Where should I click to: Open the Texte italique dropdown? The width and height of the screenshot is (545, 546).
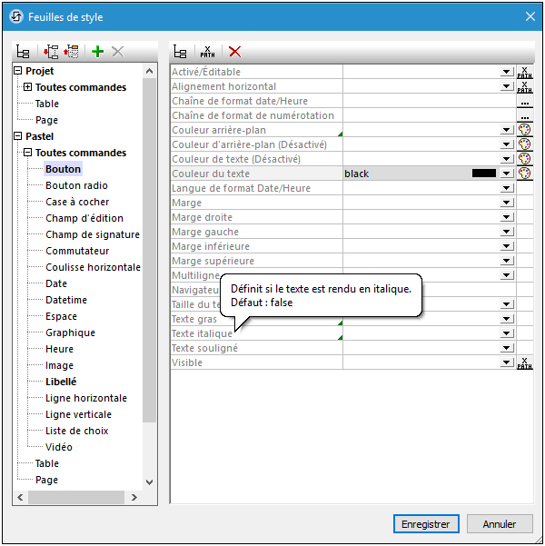(507, 333)
